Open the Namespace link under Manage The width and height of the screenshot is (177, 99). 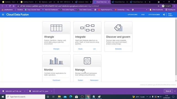(94, 80)
